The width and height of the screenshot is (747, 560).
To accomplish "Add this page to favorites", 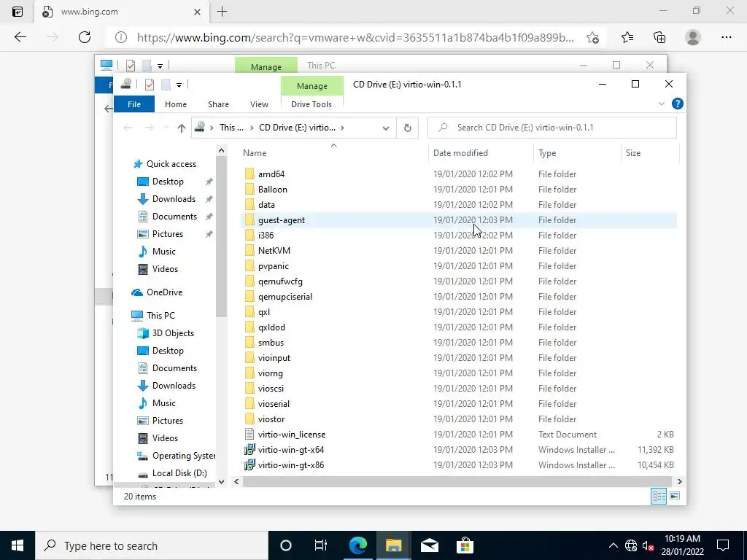I will [x=592, y=37].
